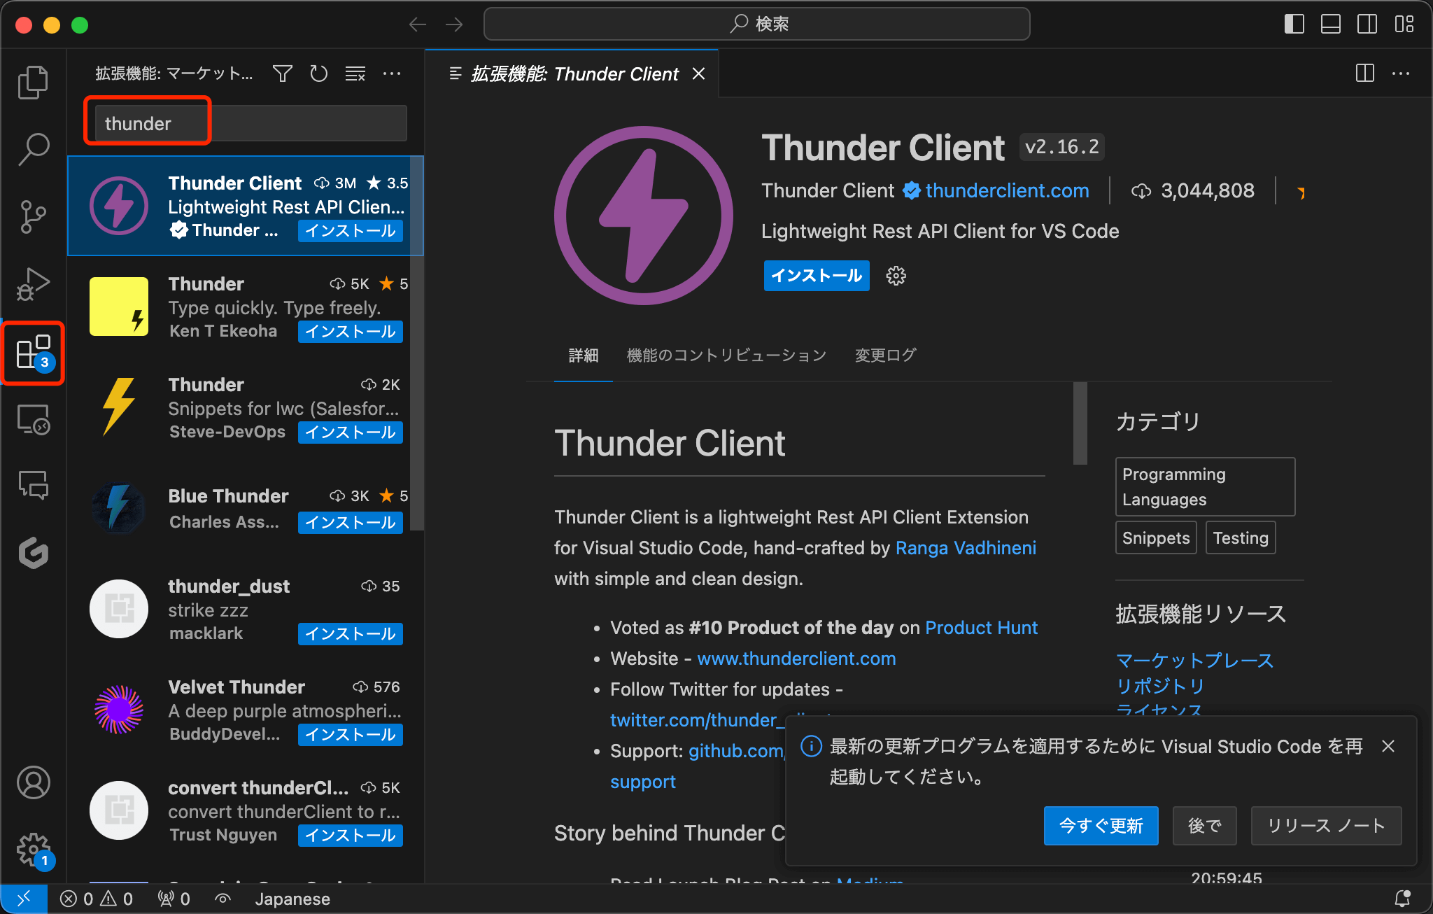The height and width of the screenshot is (914, 1433).
Task: Install Thunder by Ken T Ekeoha
Action: pos(350,332)
